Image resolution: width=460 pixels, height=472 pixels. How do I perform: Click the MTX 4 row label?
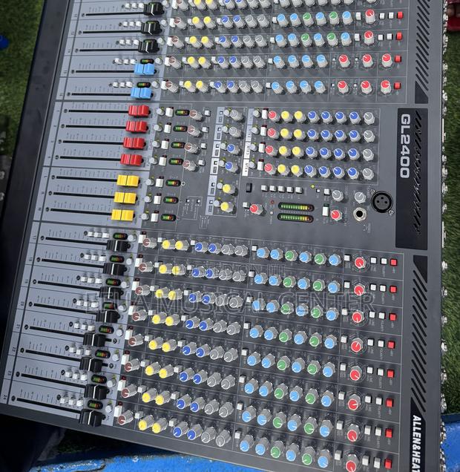click(x=245, y=168)
